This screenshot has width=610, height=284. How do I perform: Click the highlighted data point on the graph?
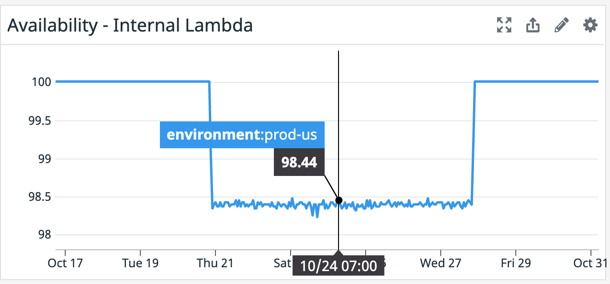click(339, 199)
